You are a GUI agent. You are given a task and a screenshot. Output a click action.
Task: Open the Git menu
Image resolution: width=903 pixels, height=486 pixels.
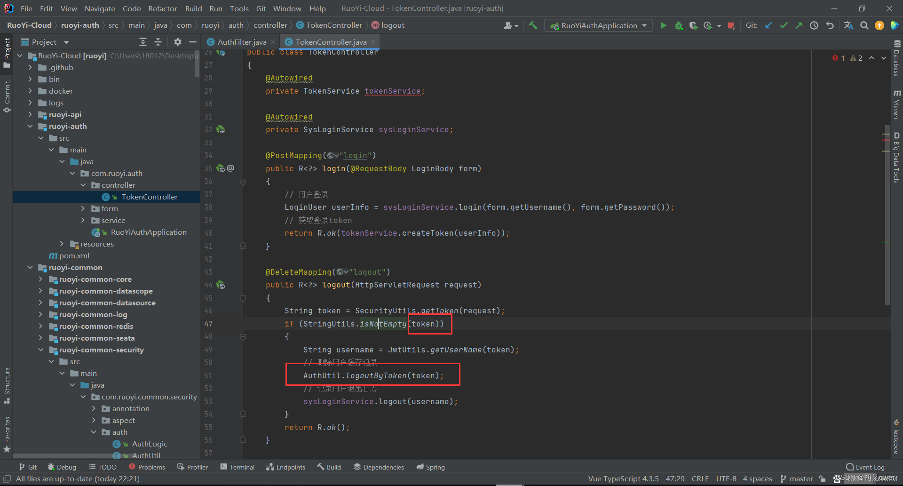click(x=261, y=8)
